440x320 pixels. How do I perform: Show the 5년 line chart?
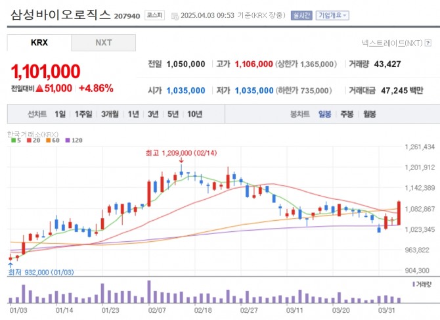pyautogui.click(x=173, y=114)
